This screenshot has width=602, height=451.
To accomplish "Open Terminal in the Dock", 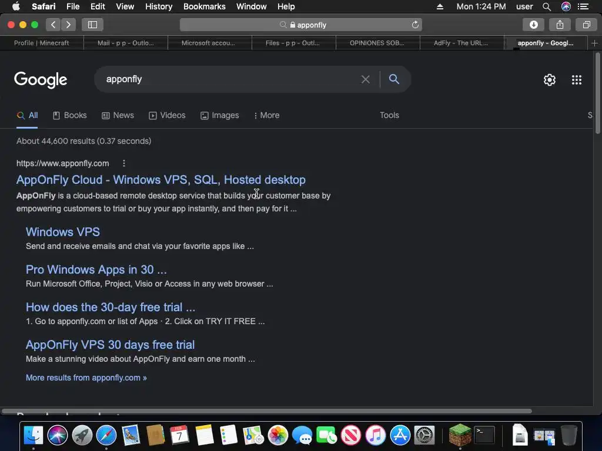I will pos(484,435).
